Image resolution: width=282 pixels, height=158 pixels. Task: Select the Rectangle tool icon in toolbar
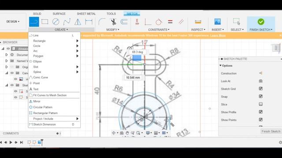45,22
